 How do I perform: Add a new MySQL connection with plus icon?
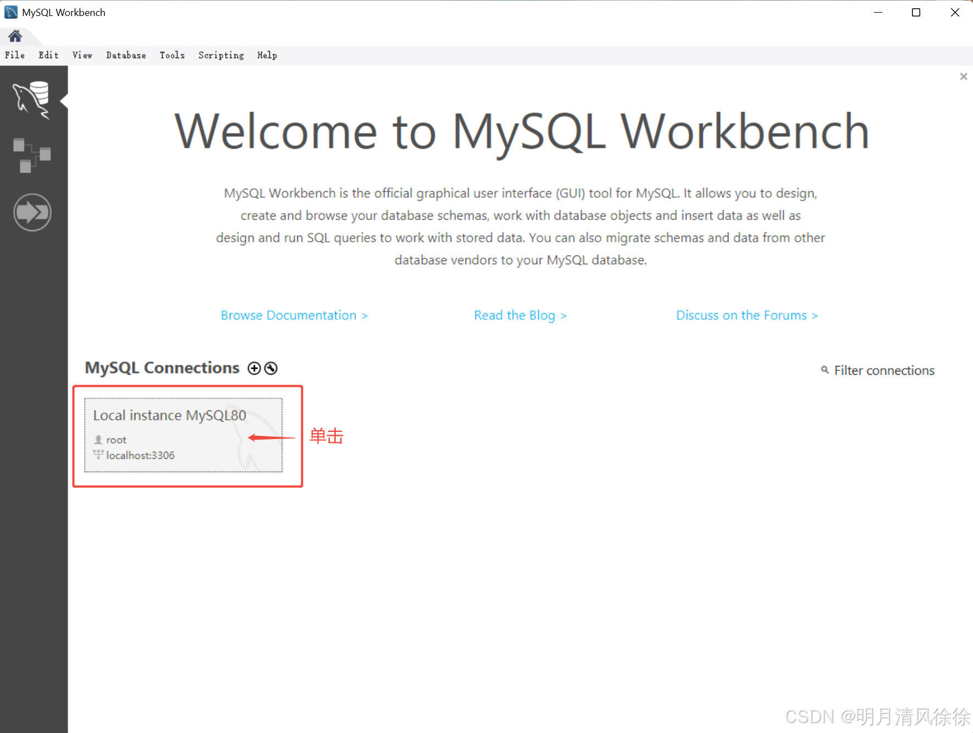tap(254, 368)
